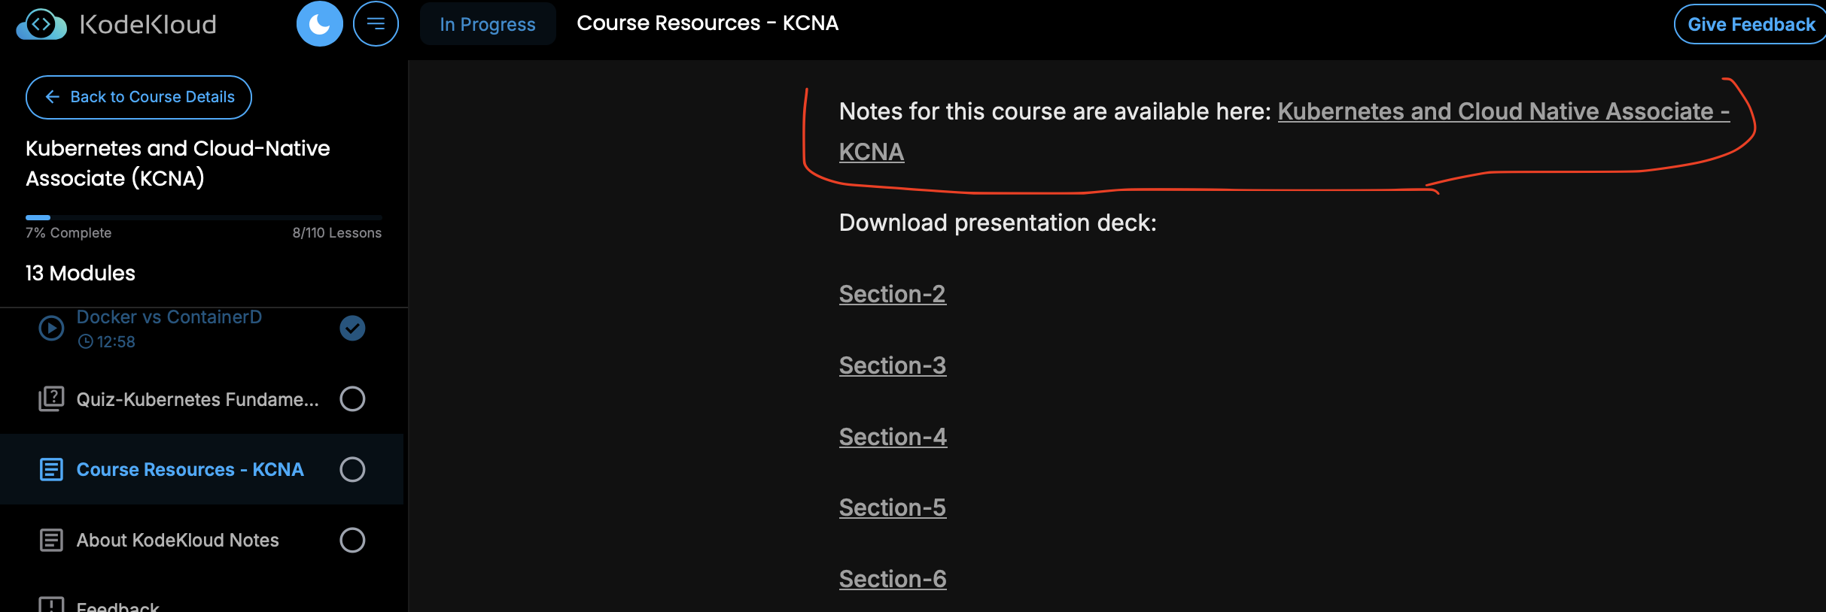Click the quiz icon for Quiz-Kubernetes Fundamentals
Screen dimensions: 1826x612
pyautogui.click(x=51, y=398)
